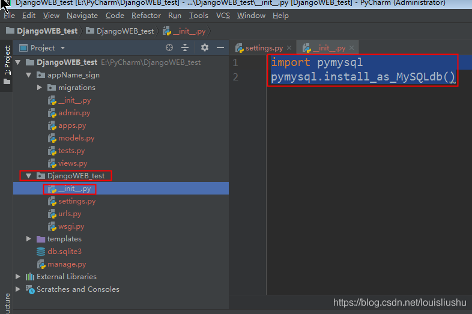Open Project panel settings gear
472x314 pixels.
(x=205, y=47)
